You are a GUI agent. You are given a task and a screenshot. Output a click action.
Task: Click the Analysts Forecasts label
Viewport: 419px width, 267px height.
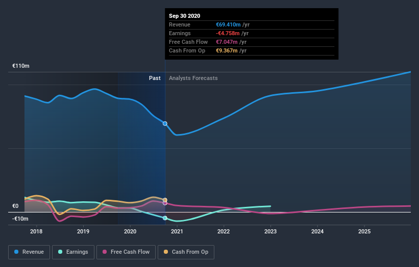(193, 78)
